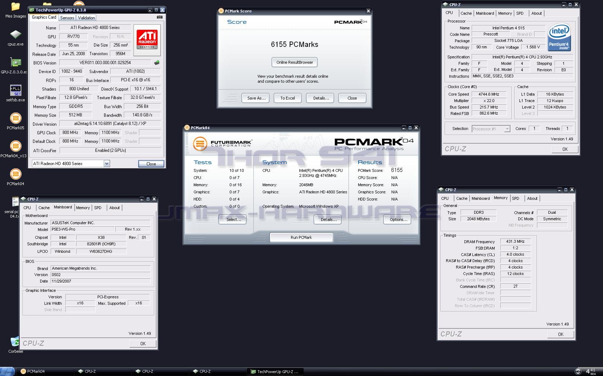Open the GPU selection dropdown in GPU-Z
The height and width of the screenshot is (376, 603).
[x=107, y=164]
